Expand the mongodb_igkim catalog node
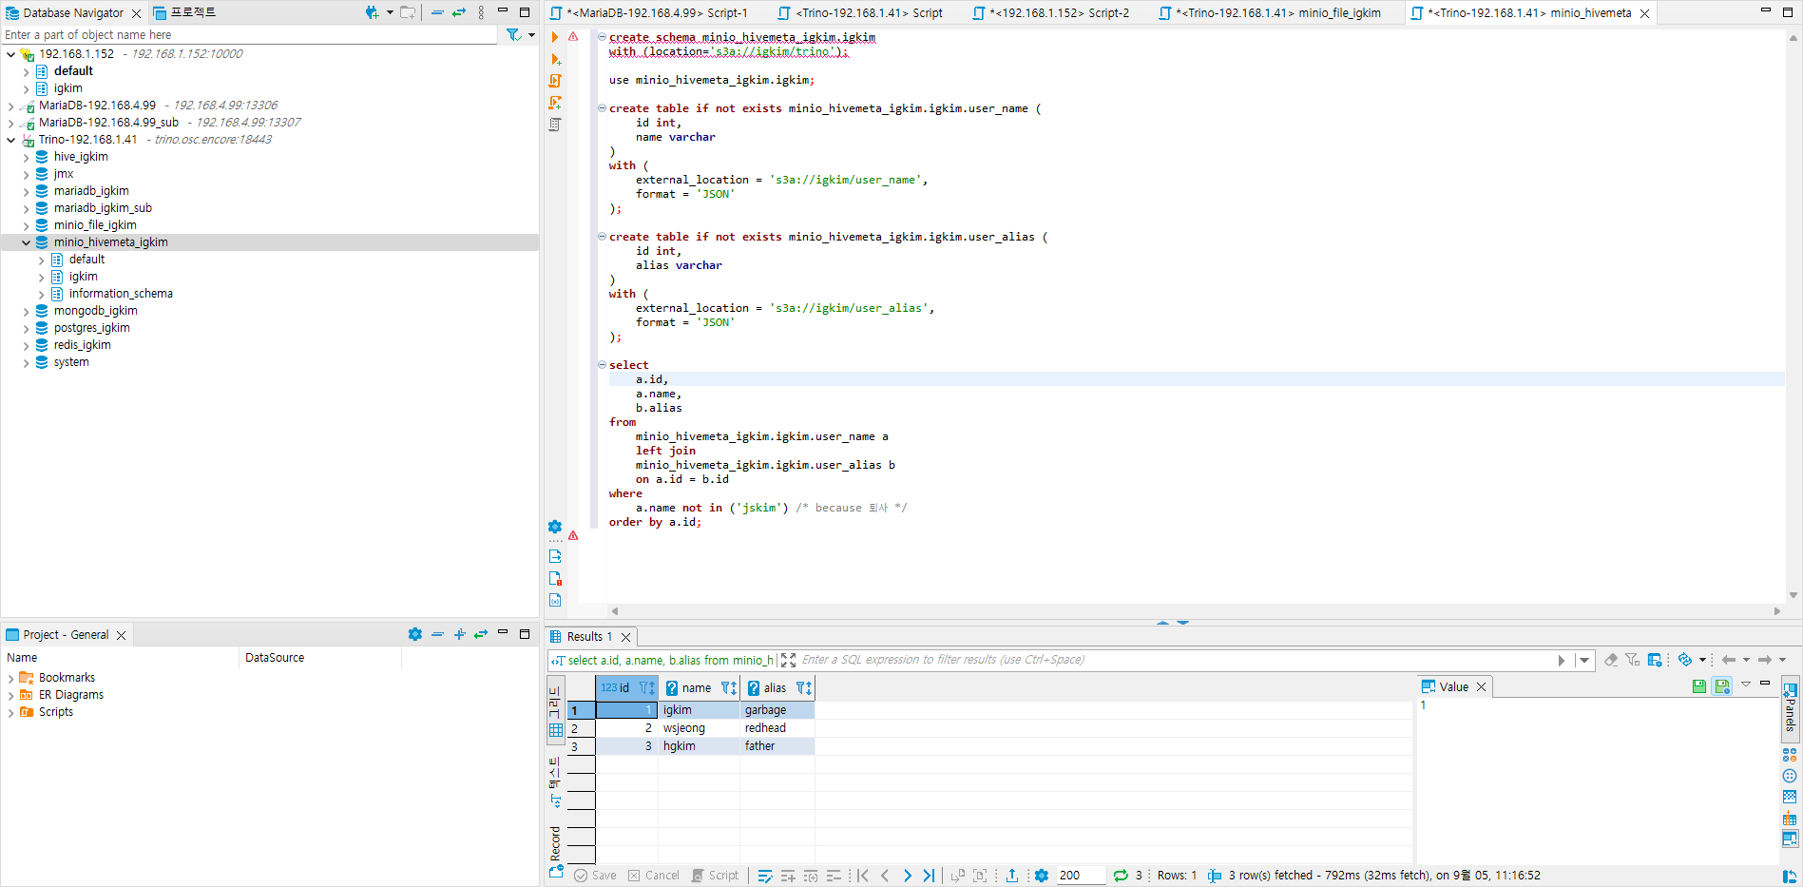The width and height of the screenshot is (1803, 887). point(26,311)
